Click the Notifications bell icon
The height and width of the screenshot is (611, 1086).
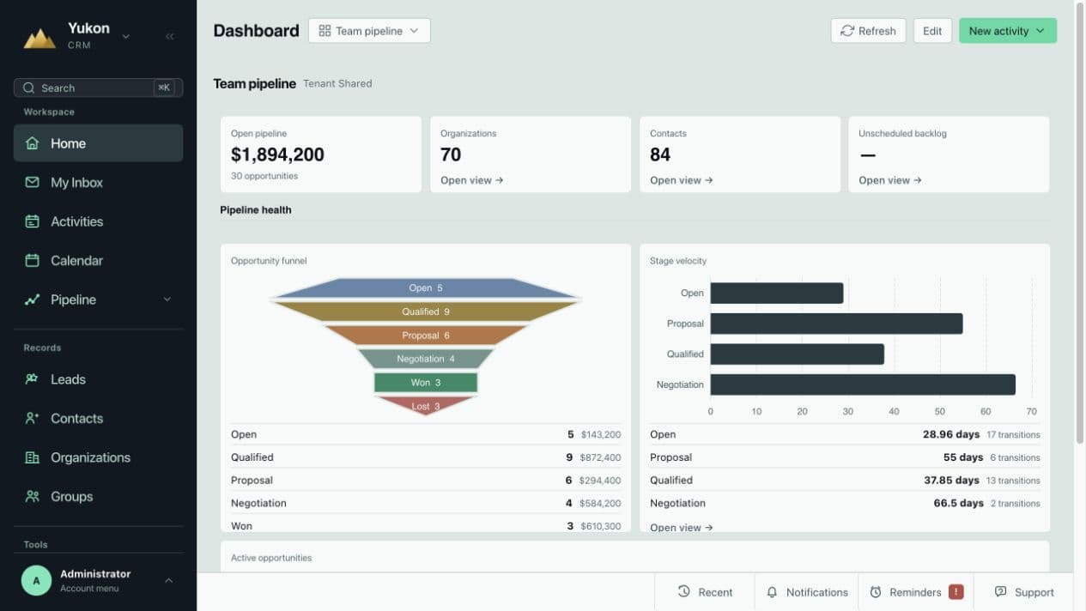point(772,592)
